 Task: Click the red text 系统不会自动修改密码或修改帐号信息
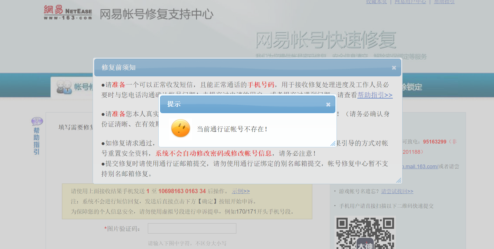pos(214,153)
